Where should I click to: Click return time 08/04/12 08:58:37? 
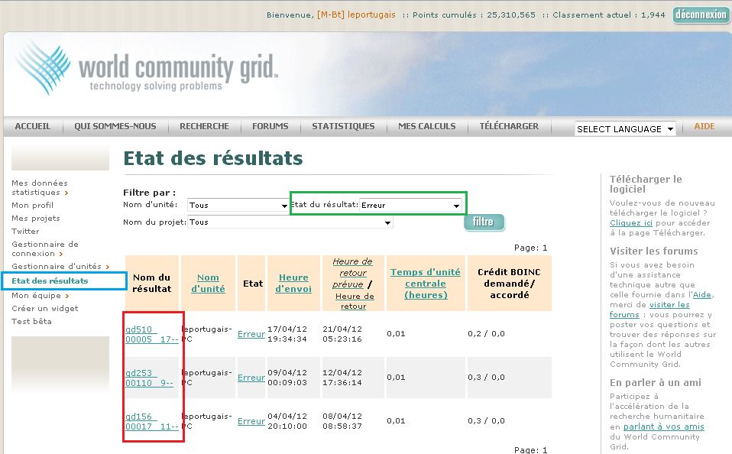(x=342, y=421)
